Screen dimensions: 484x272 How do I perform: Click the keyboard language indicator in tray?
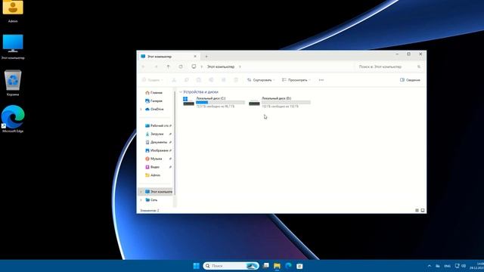pyautogui.click(x=447, y=266)
